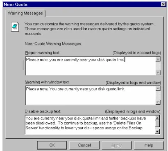Click the OK button
Viewport: 168px width, 151px height.
click(x=52, y=145)
